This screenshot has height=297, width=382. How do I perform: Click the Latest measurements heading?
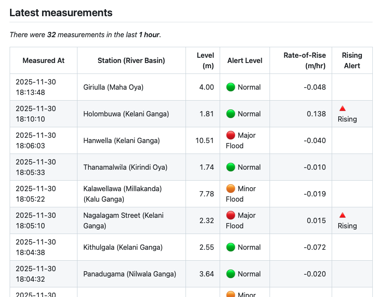[61, 13]
